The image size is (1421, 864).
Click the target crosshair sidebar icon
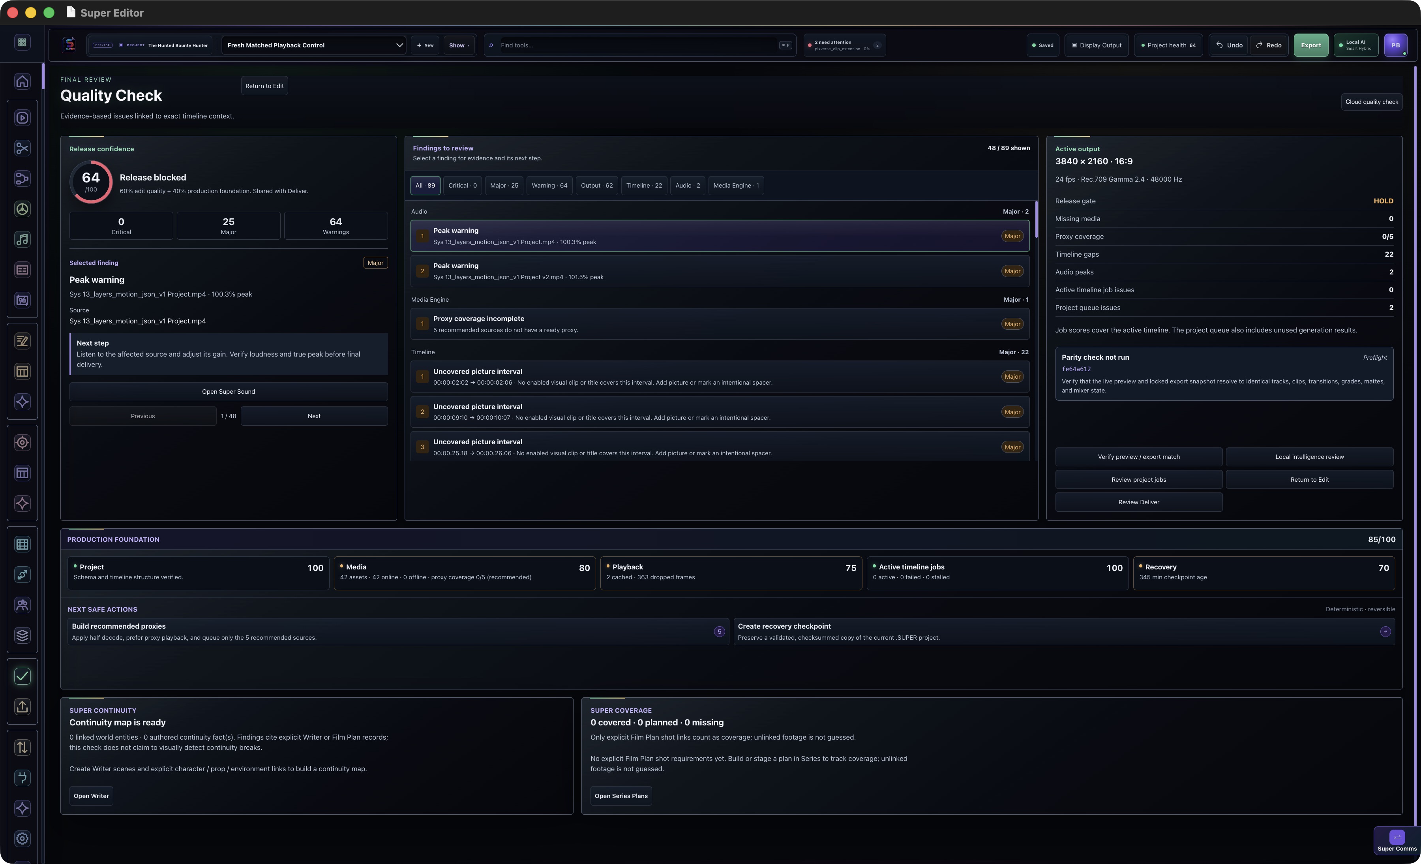coord(22,442)
